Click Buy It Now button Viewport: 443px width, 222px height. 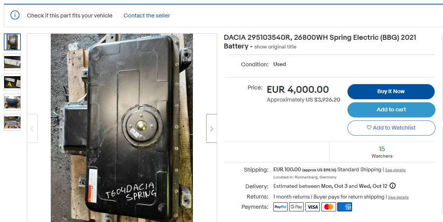pos(391,92)
